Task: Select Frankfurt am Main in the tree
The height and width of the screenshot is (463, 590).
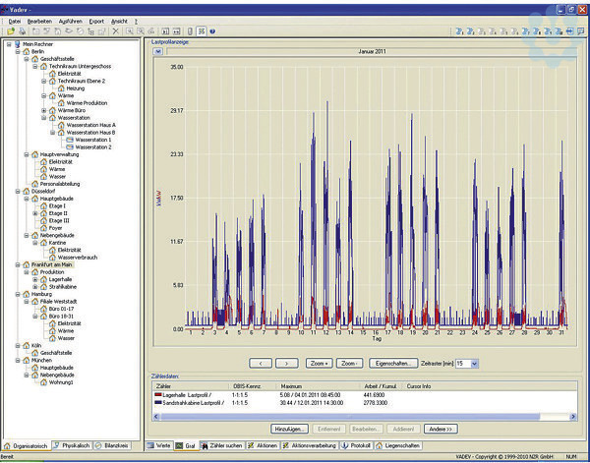Action: click(x=54, y=264)
